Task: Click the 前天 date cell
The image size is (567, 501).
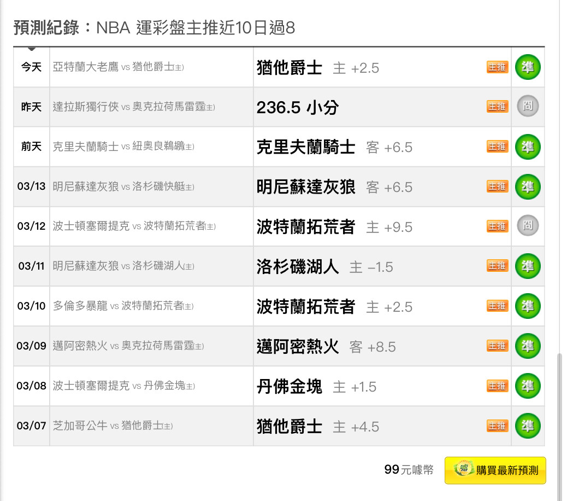Action: pos(32,147)
